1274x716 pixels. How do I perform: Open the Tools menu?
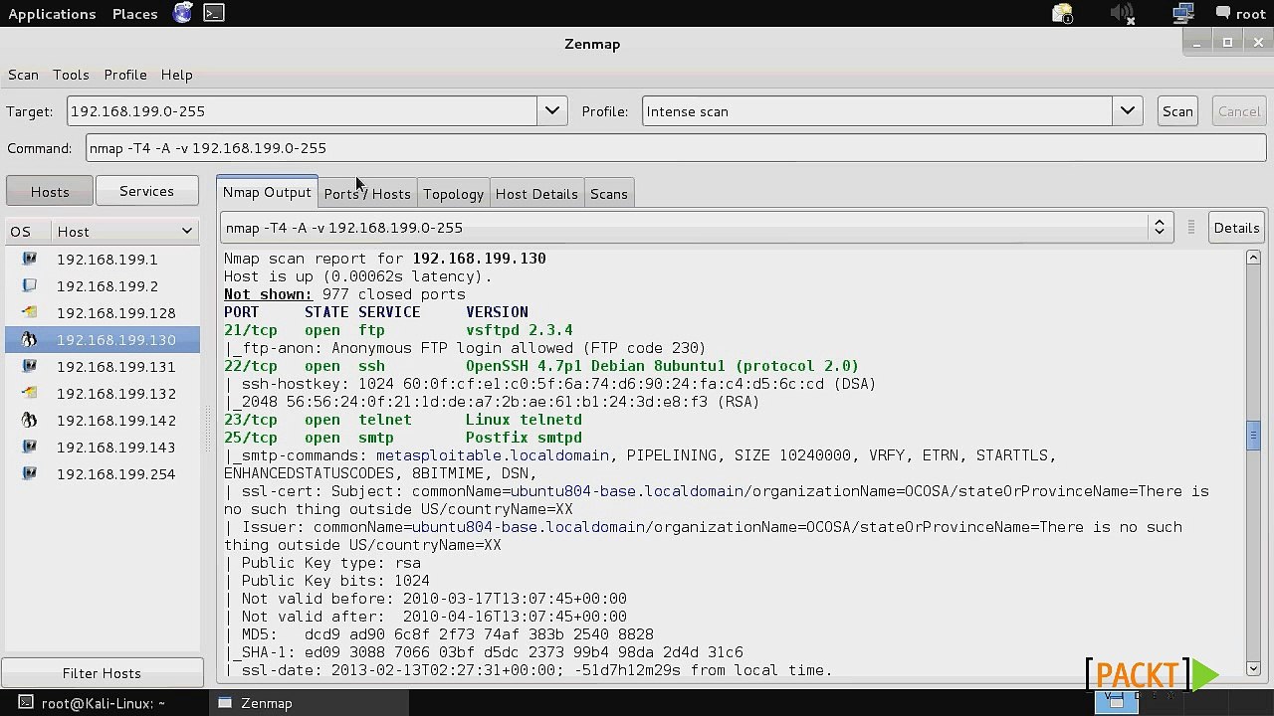tap(71, 75)
